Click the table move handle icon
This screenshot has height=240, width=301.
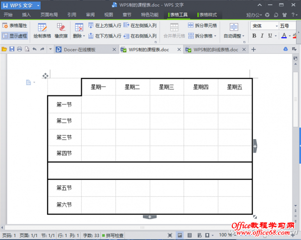click(x=45, y=76)
